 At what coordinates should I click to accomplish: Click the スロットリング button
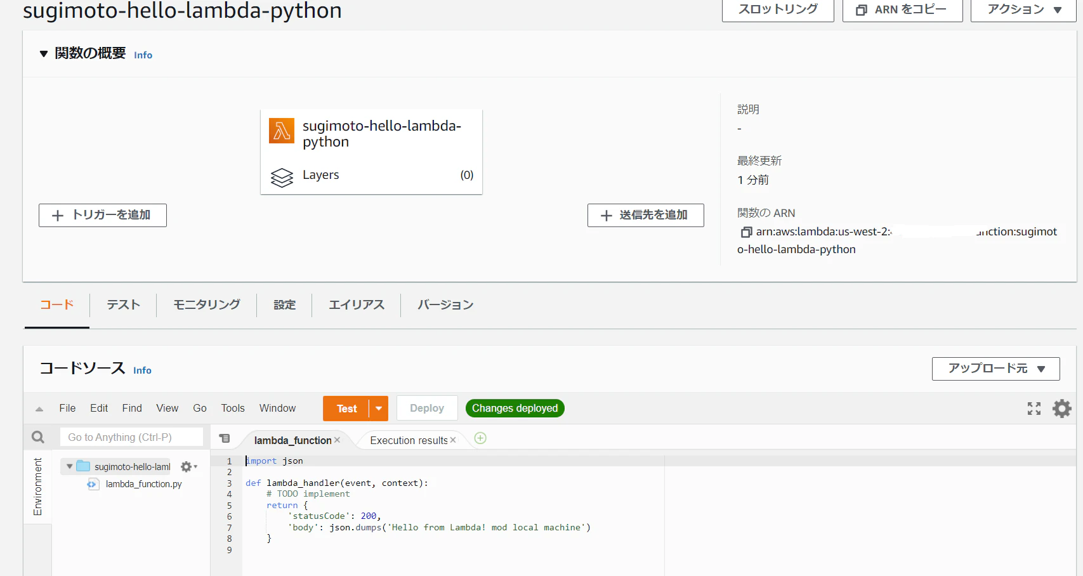pyautogui.click(x=778, y=10)
